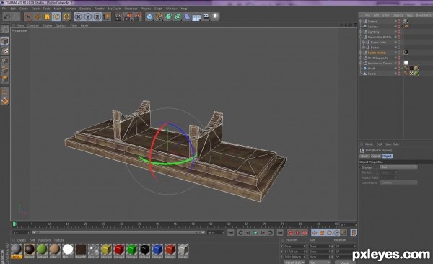This screenshot has height=264, width=433.
Task: Select the Metal material sphere
Action: [17, 250]
